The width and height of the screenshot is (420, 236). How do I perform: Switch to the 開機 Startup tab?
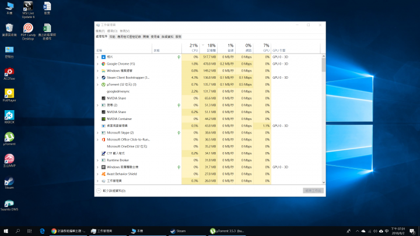146,37
